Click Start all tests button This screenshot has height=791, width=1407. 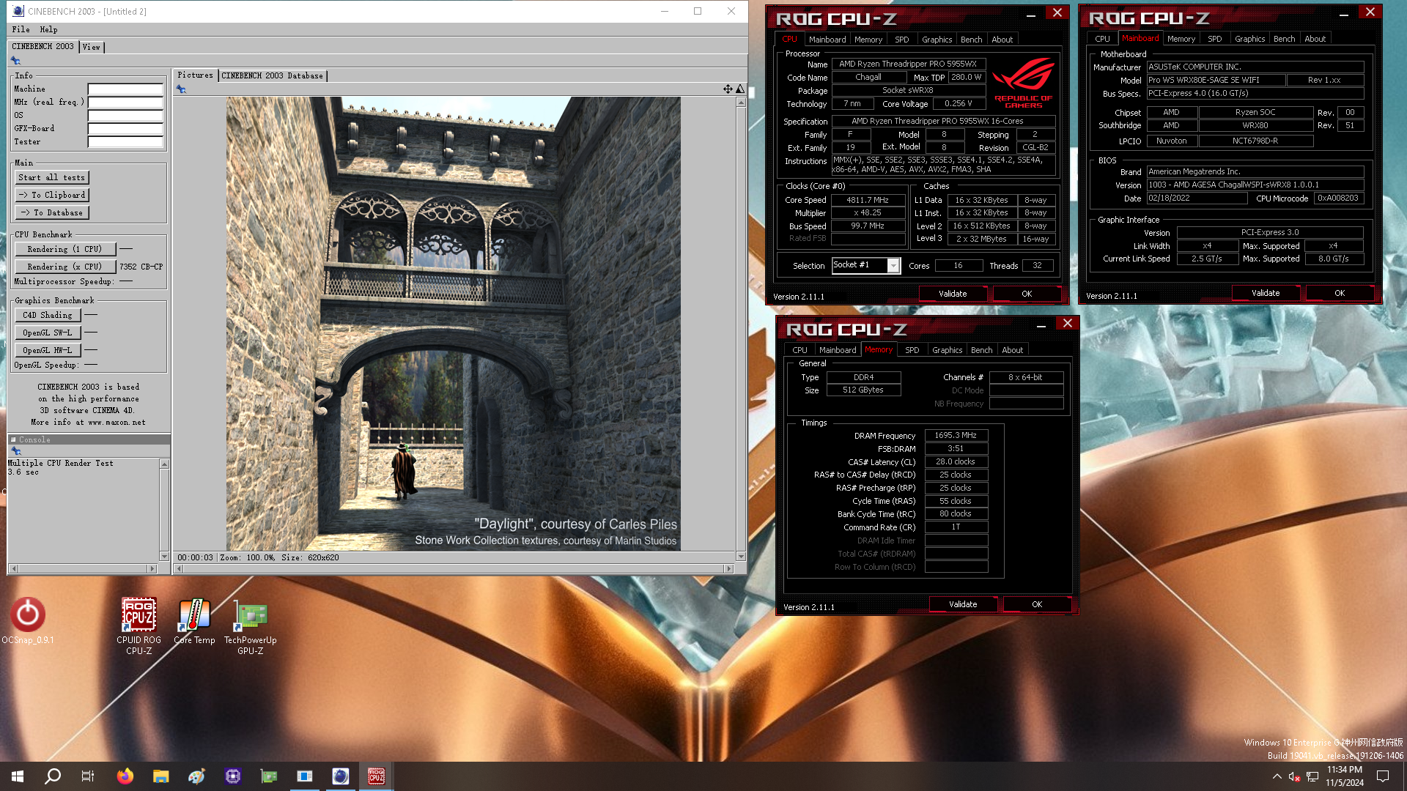(x=52, y=177)
